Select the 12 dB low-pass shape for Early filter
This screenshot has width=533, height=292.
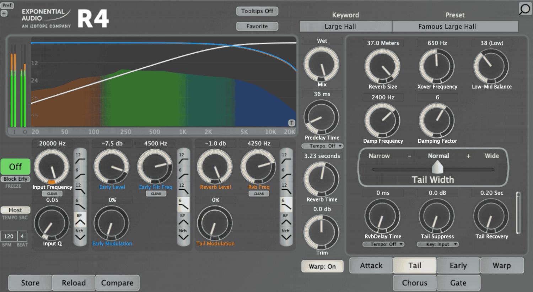183,189
